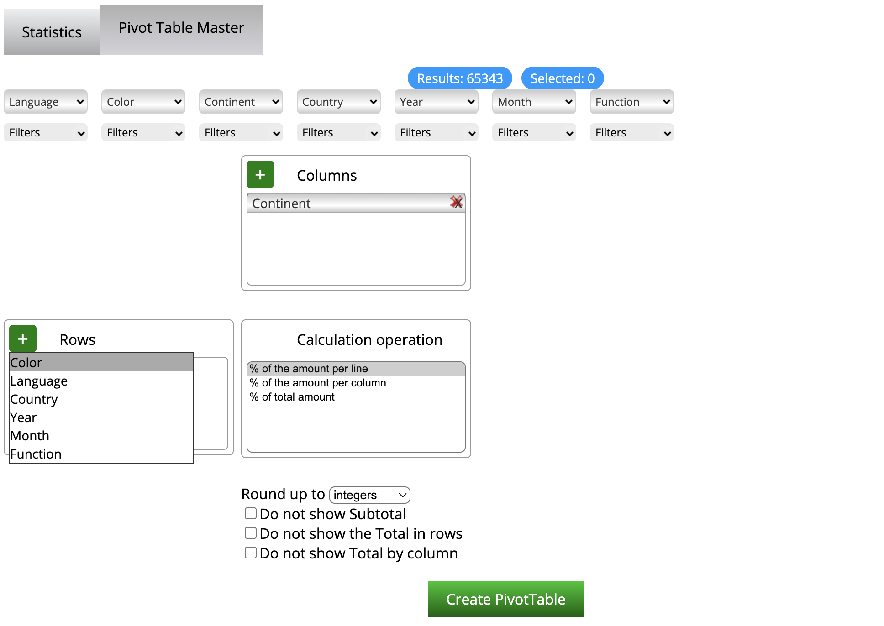Select Color in the Rows list

pos(101,362)
